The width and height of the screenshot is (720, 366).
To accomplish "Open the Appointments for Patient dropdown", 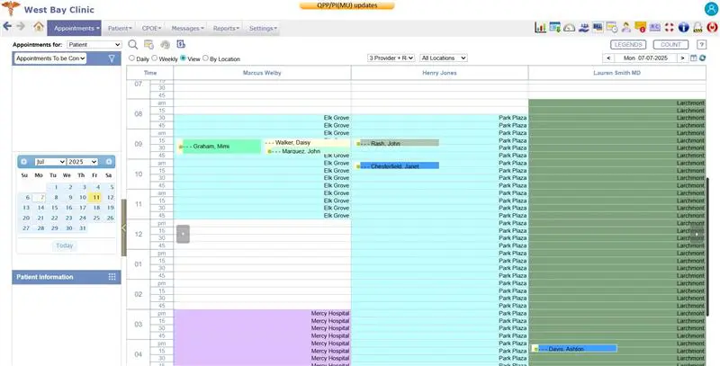I will [94, 44].
